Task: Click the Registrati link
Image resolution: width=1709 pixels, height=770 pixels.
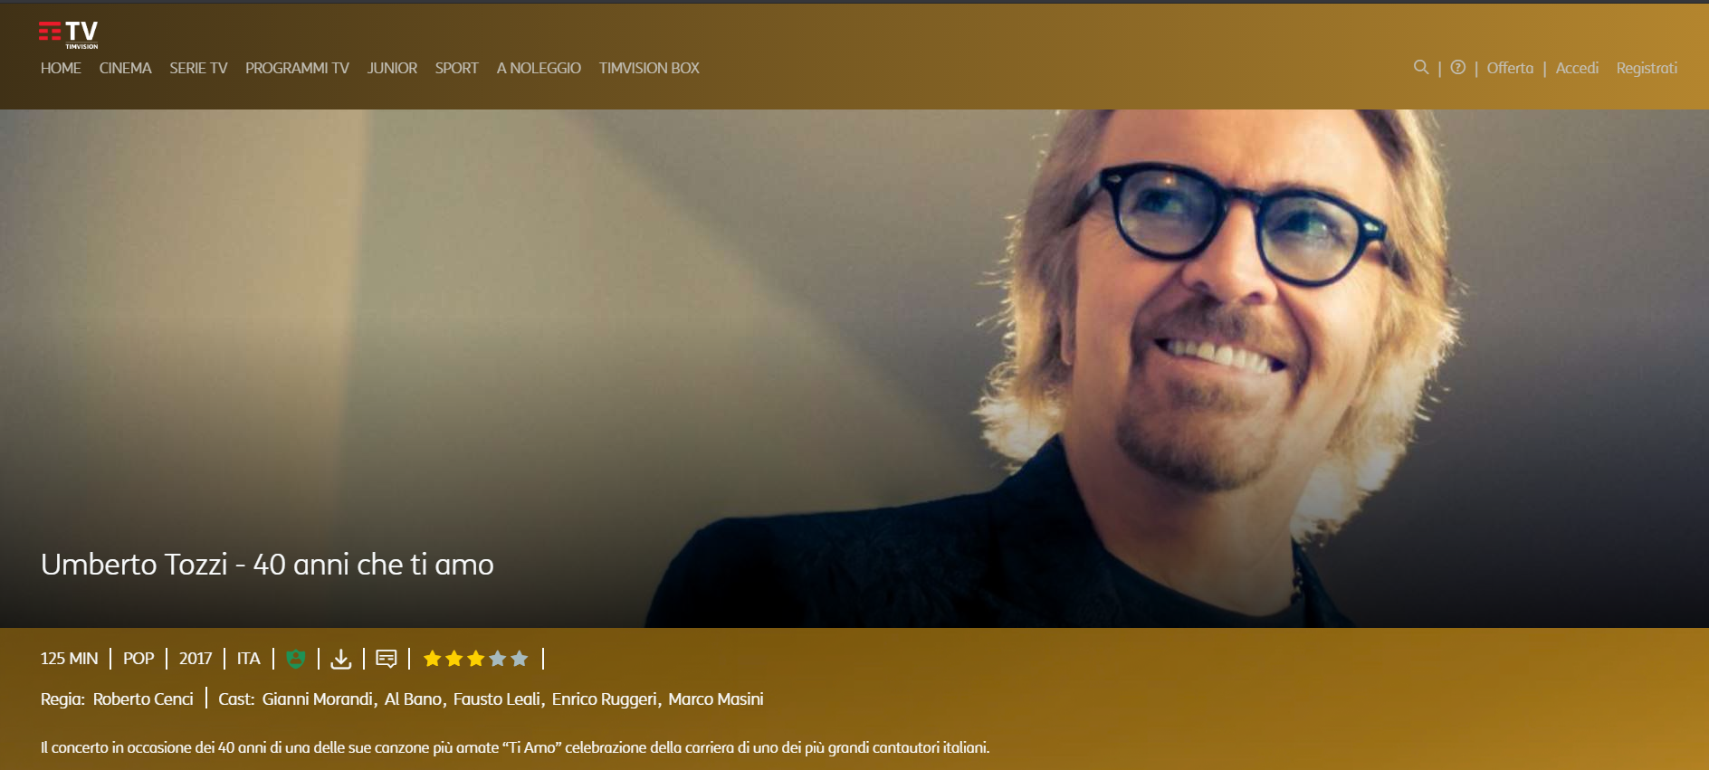Action: point(1647,68)
